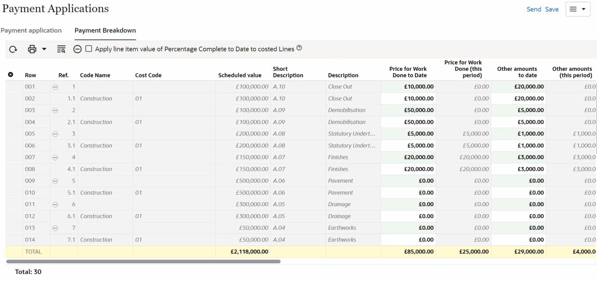The image size is (597, 281).
Task: Click the Save link
Action: [552, 9]
